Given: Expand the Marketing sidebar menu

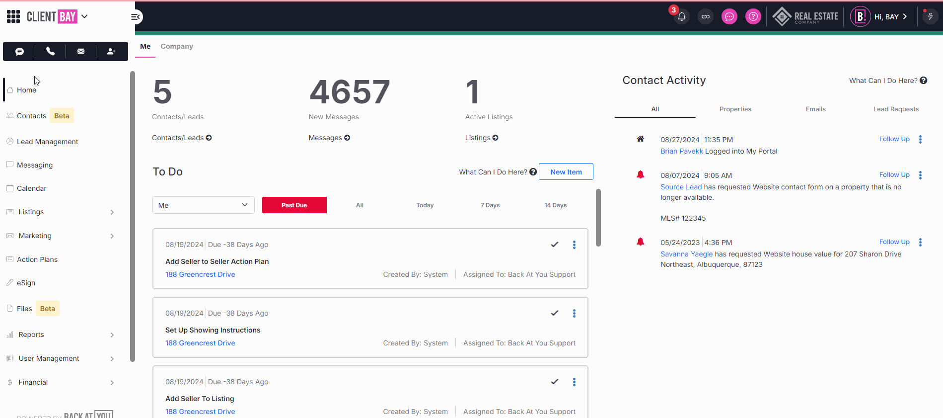Looking at the screenshot, I should click(x=112, y=236).
